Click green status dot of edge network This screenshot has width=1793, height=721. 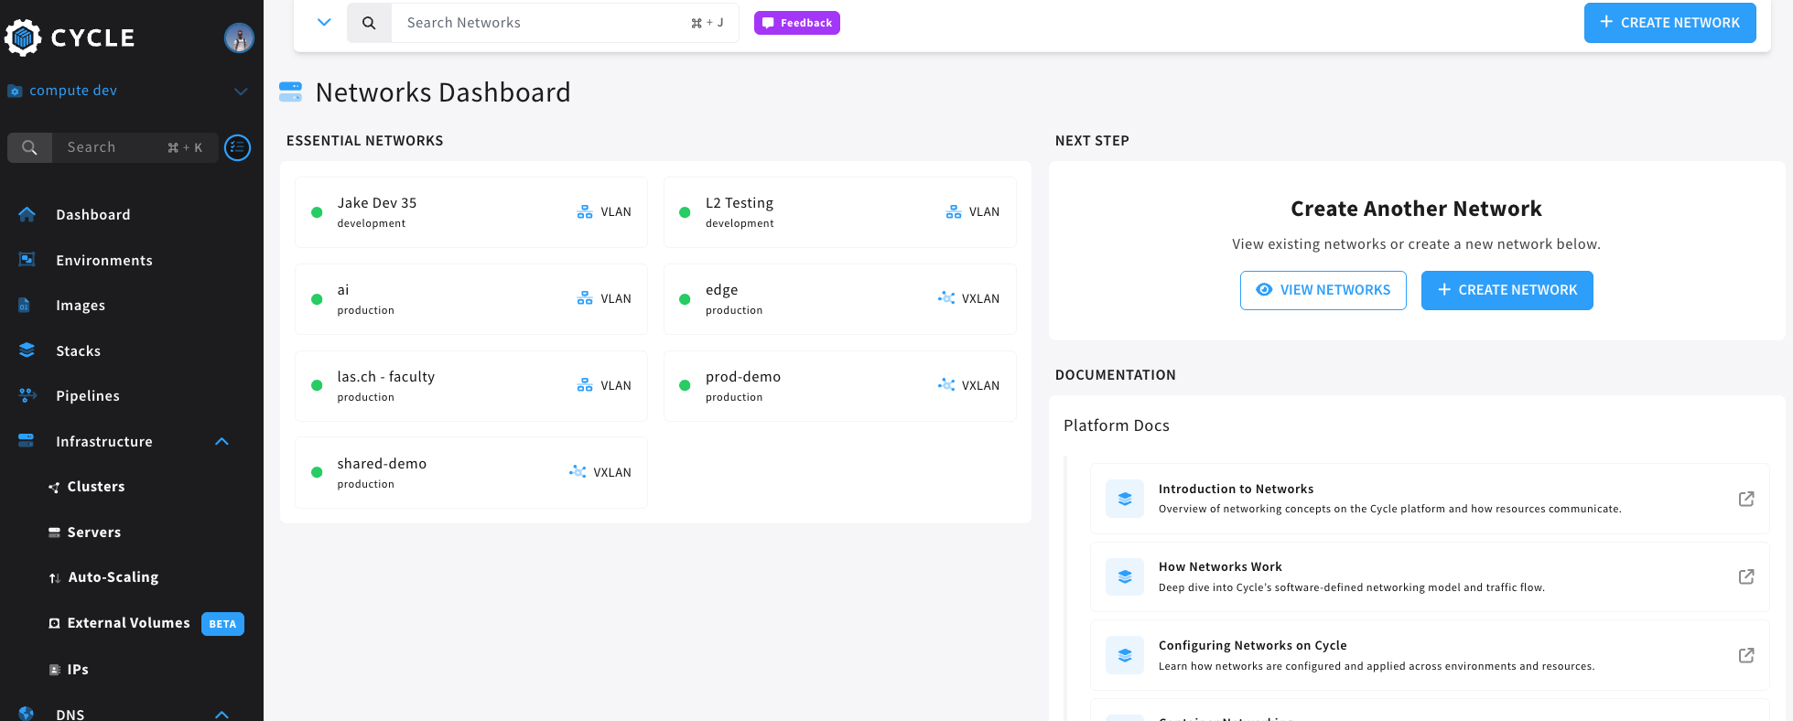point(685,299)
